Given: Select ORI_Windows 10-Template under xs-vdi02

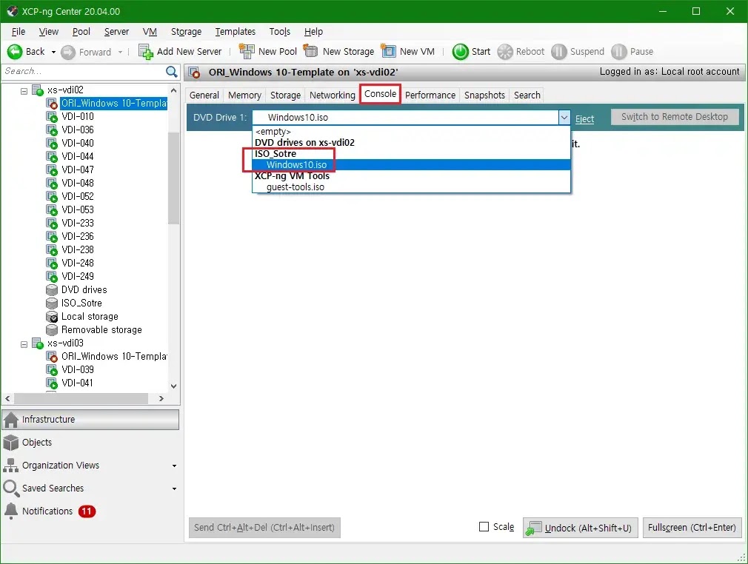Looking at the screenshot, I should pyautogui.click(x=113, y=104).
